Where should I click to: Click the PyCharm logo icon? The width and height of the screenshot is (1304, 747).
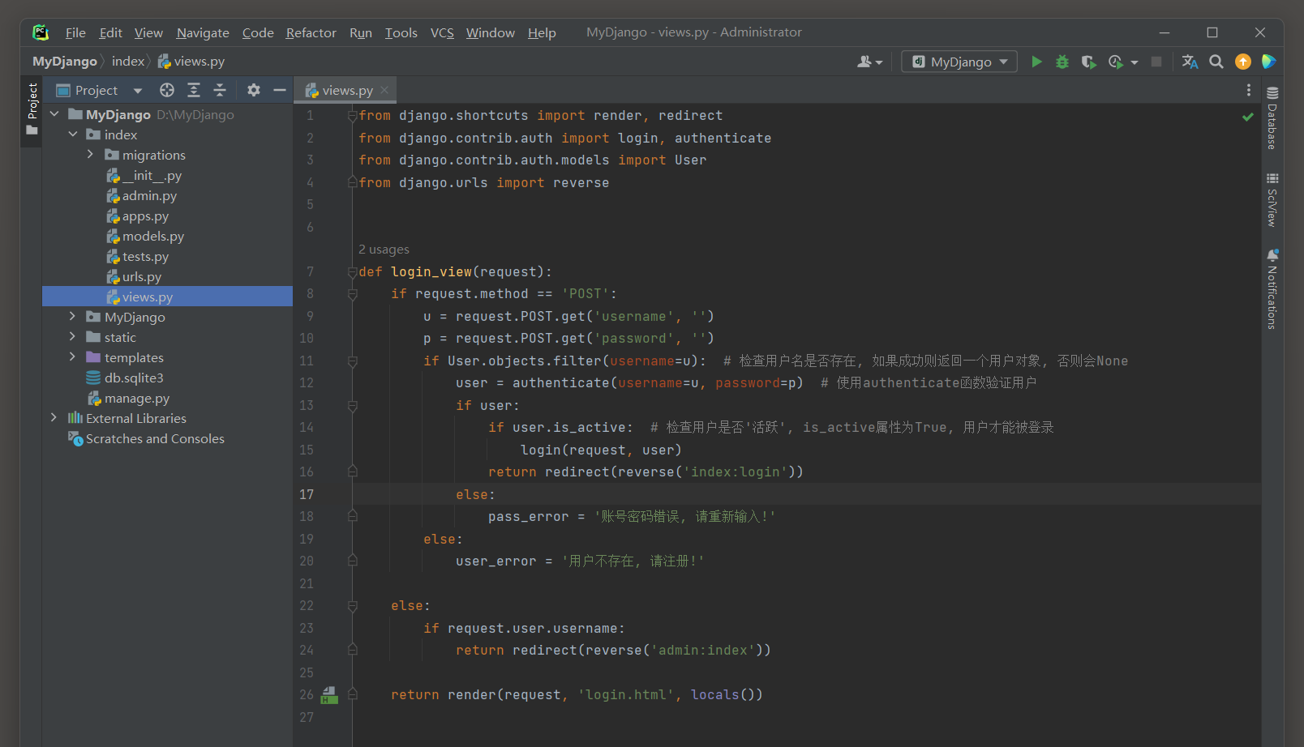[x=41, y=32]
